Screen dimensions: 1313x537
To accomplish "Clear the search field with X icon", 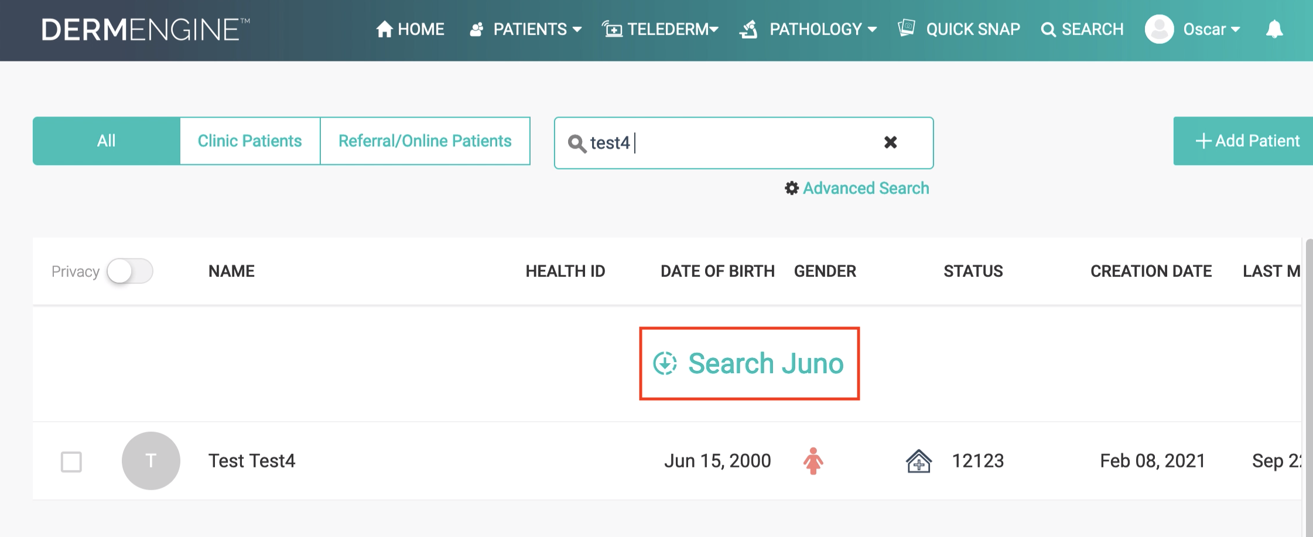I will (x=890, y=142).
